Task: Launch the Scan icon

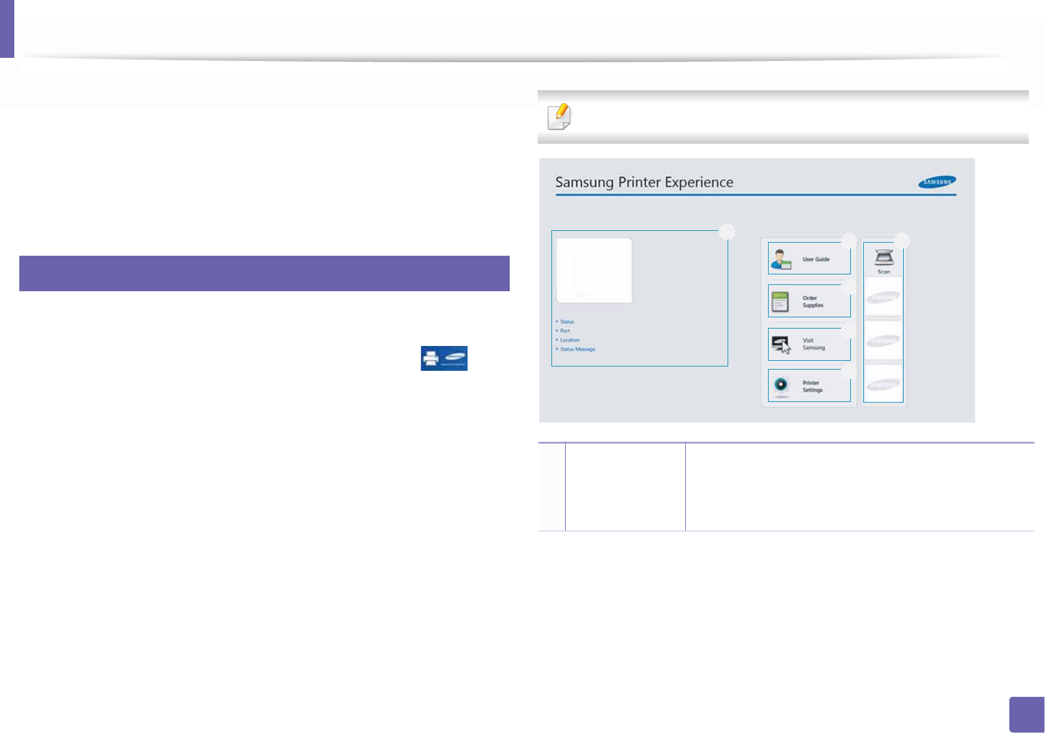Action: [884, 261]
